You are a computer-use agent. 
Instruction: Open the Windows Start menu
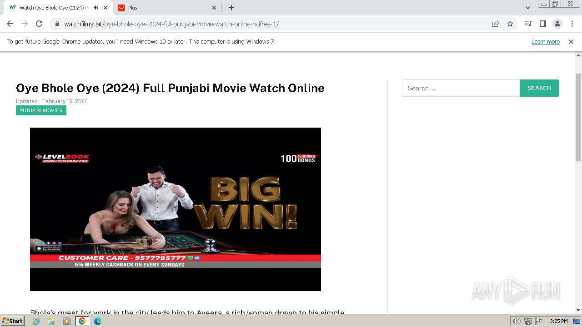tap(13, 321)
